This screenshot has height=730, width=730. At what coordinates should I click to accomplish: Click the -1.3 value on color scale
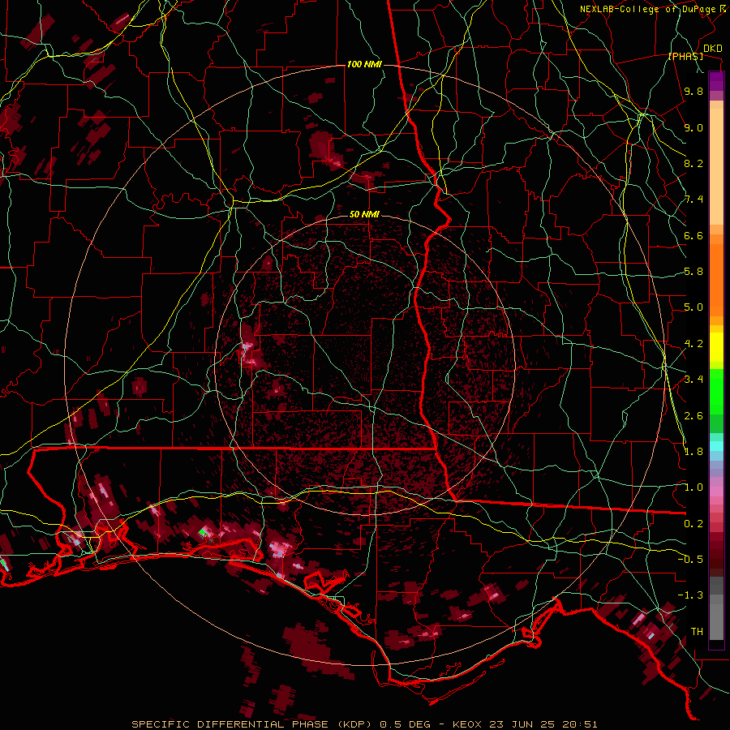690,595
